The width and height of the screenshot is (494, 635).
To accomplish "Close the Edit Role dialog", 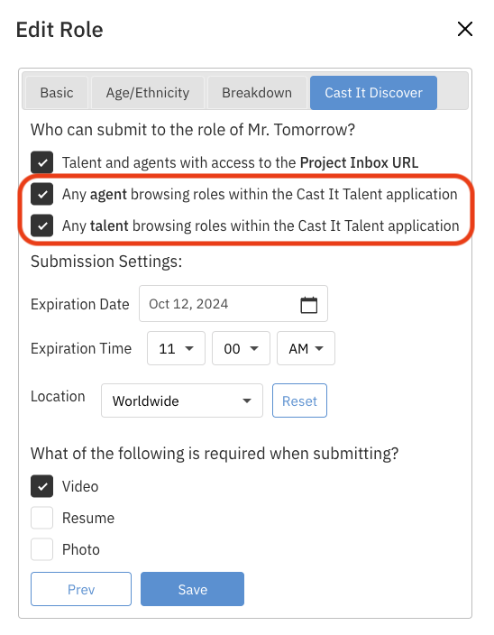I will [465, 29].
